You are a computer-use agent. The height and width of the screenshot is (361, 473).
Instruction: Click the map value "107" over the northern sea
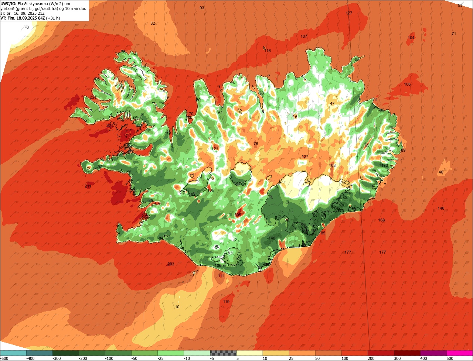click(304, 36)
